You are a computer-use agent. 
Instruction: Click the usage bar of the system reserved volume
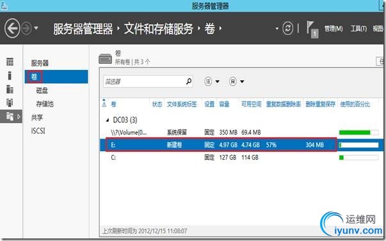click(358, 133)
